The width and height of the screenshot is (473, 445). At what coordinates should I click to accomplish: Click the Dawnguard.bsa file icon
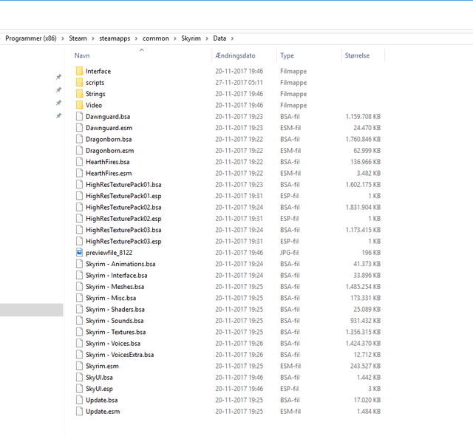coord(79,117)
